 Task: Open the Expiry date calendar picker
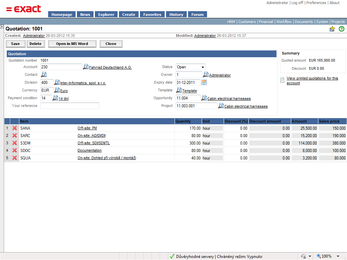204,83
